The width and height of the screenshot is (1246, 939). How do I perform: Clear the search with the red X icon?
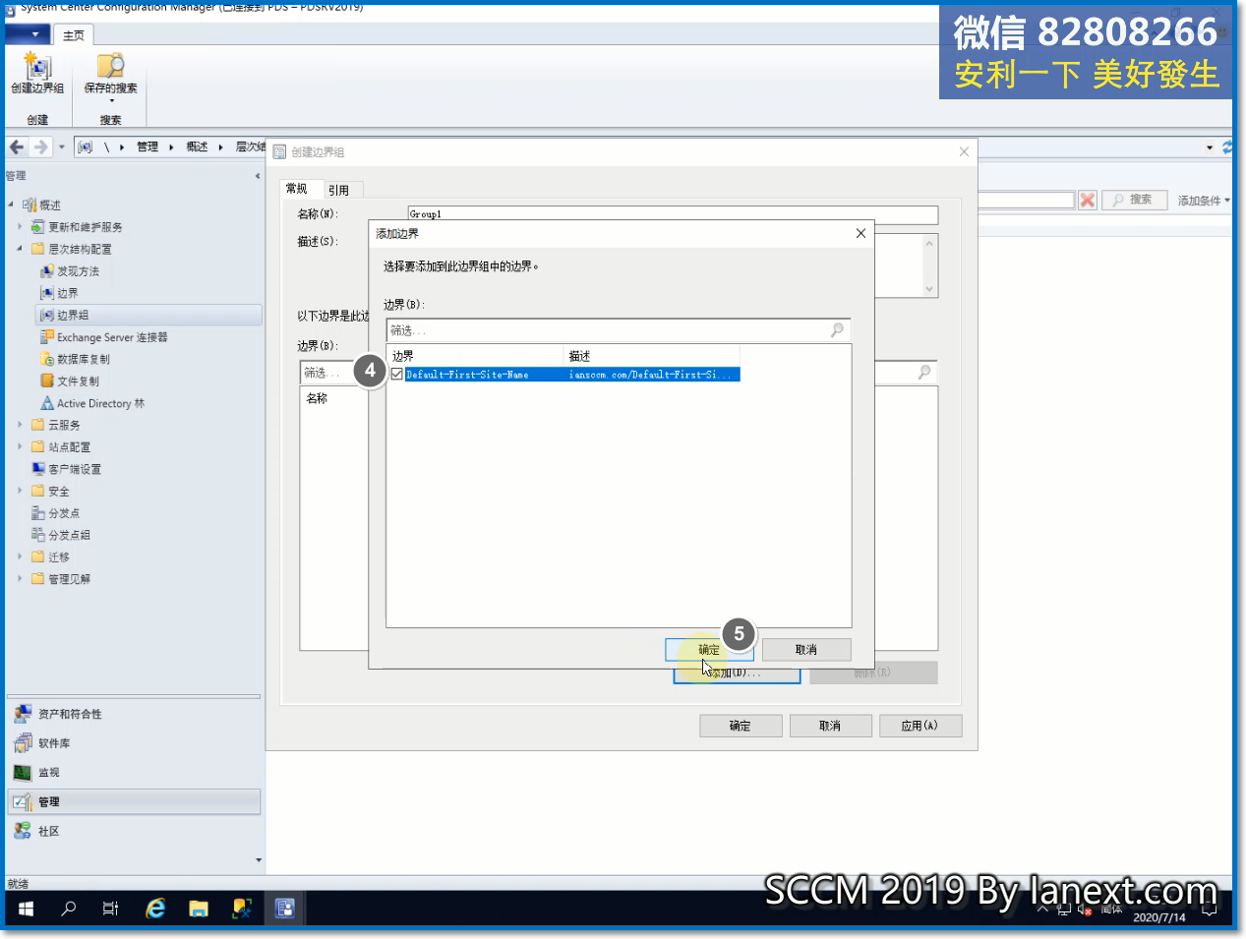click(1087, 201)
